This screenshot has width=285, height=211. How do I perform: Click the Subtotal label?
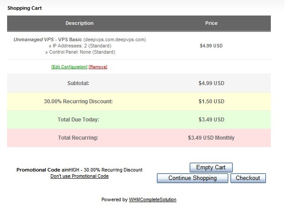pyautogui.click(x=78, y=83)
